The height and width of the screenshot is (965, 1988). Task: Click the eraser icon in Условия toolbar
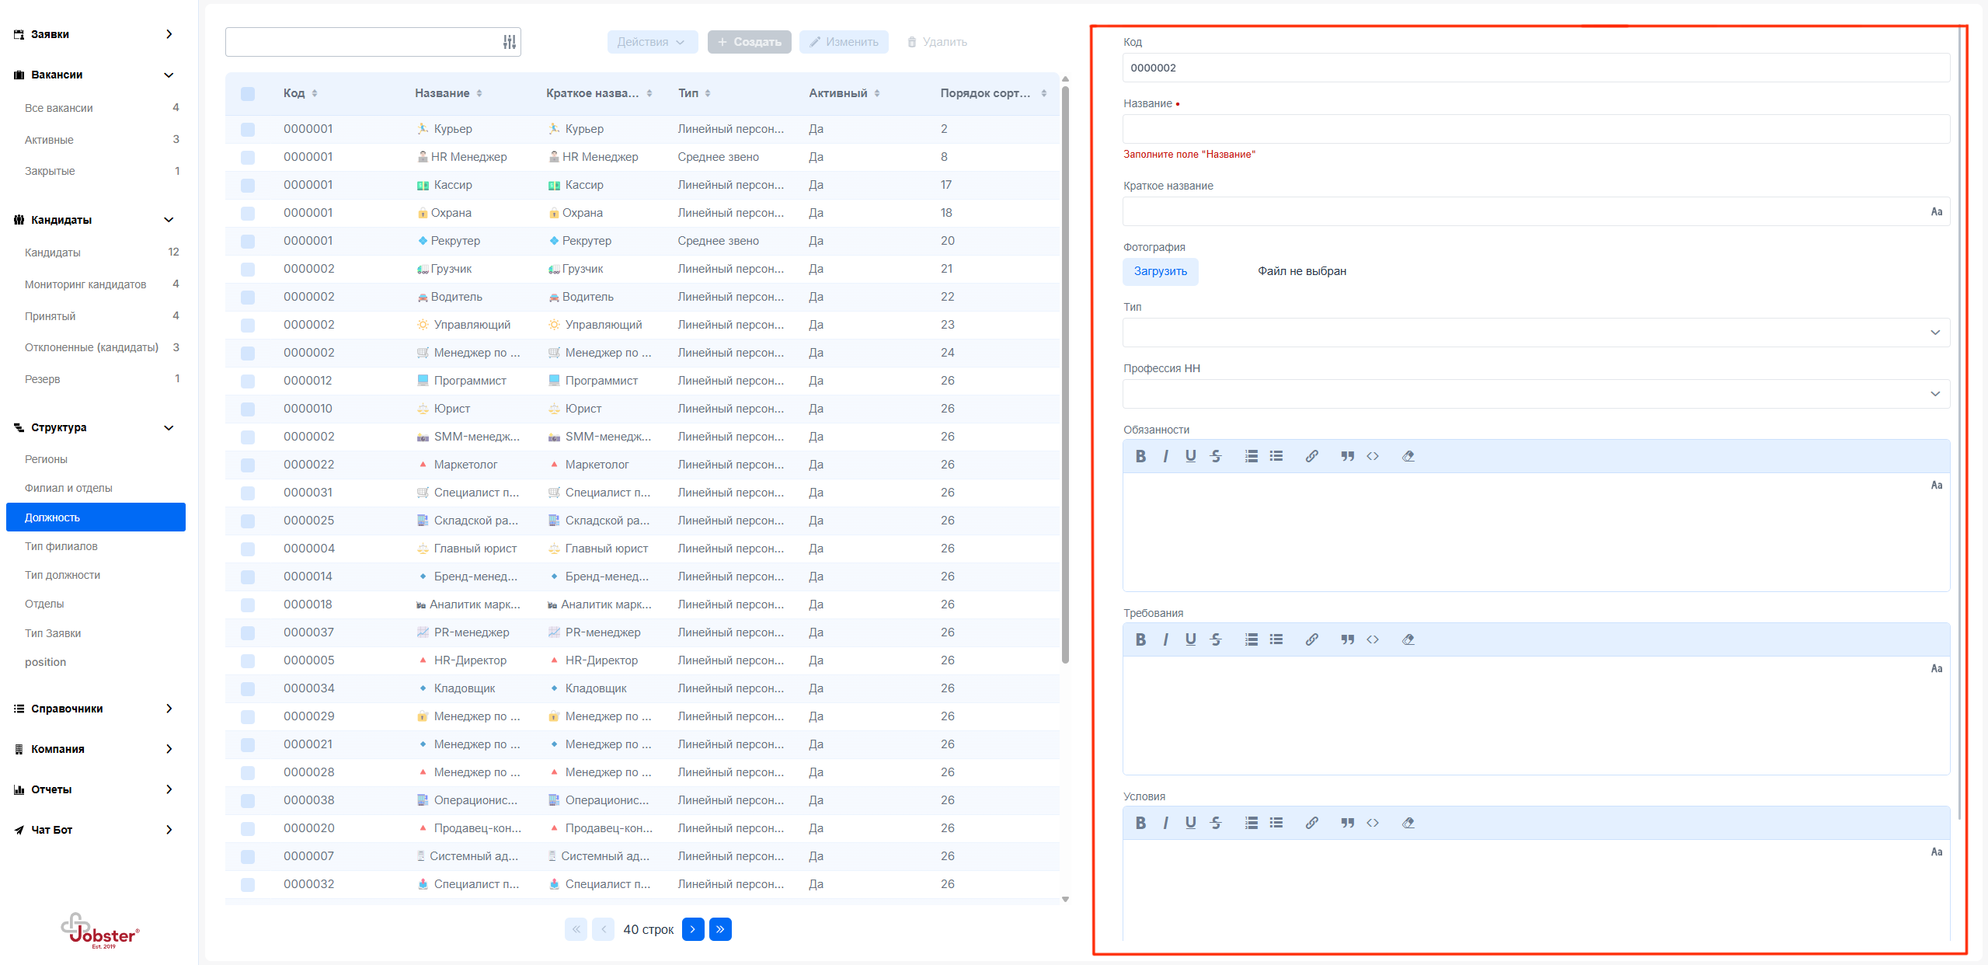pyautogui.click(x=1408, y=823)
